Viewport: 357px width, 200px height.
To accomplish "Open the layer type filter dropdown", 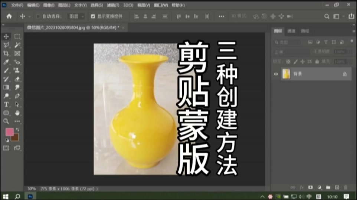I will tap(287, 42).
